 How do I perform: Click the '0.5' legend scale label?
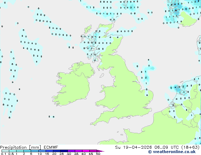click(11, 154)
